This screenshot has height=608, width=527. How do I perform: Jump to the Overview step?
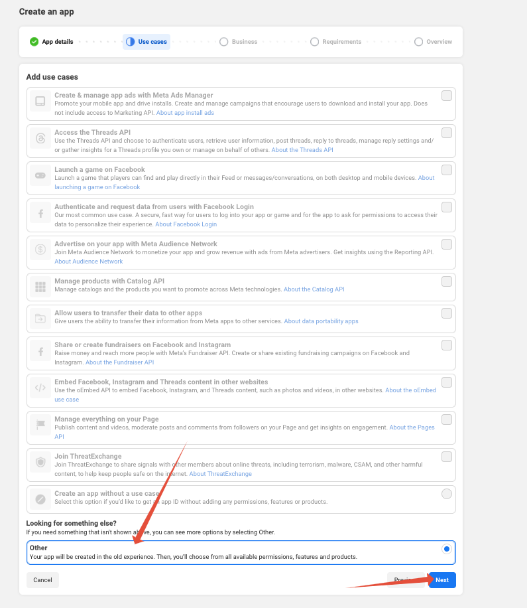pyautogui.click(x=433, y=42)
